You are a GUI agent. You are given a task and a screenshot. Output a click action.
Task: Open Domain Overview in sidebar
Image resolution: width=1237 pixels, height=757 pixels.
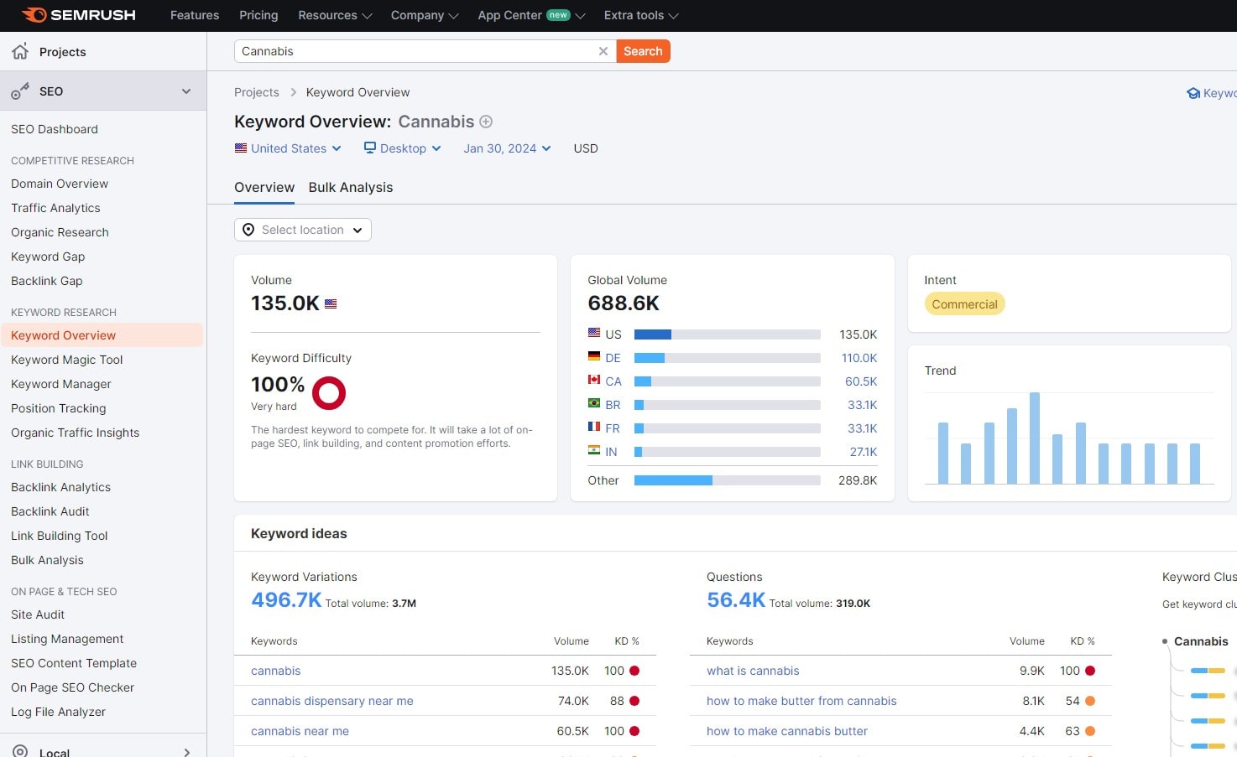point(60,184)
